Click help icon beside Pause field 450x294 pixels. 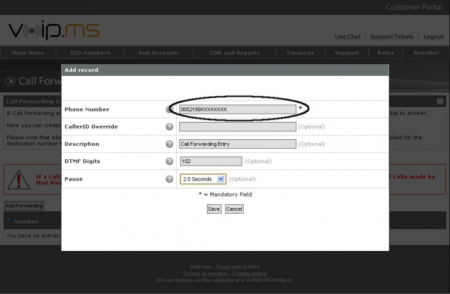tap(169, 179)
